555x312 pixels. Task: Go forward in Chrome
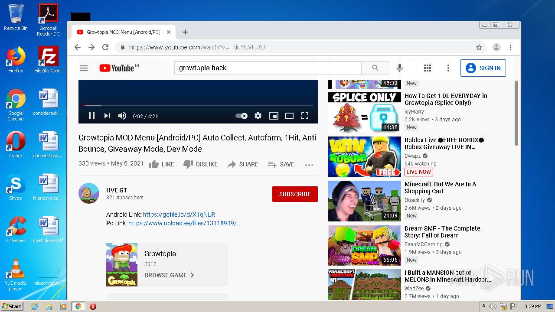click(x=91, y=47)
